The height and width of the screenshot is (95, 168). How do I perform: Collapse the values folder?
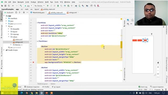pyautogui.click(x=9, y=37)
